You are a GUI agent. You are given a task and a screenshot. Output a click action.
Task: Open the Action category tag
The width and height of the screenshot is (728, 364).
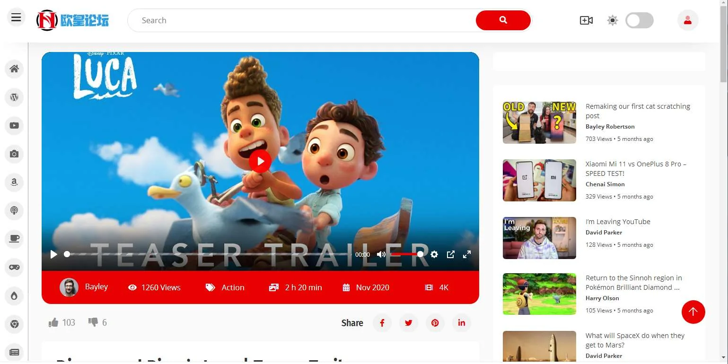[x=232, y=287]
